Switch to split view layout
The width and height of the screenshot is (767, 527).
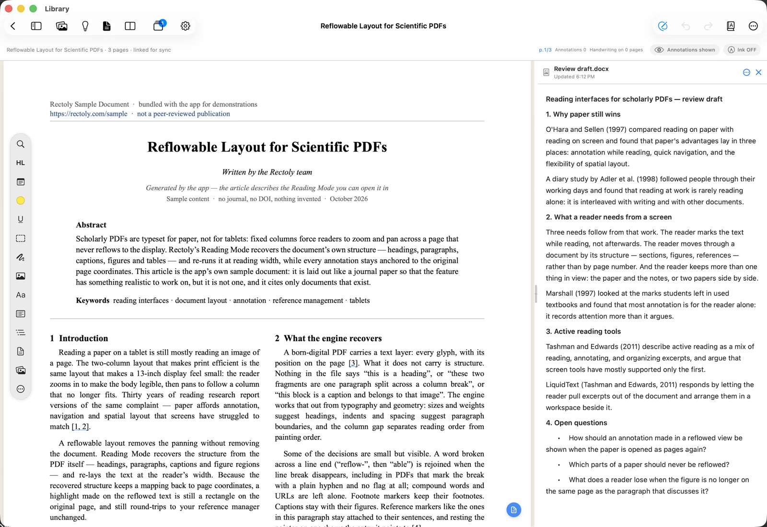click(130, 26)
